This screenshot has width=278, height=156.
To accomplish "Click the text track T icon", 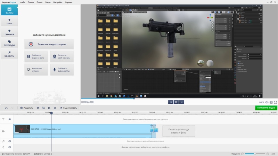I will pyautogui.click(x=3, y=119).
